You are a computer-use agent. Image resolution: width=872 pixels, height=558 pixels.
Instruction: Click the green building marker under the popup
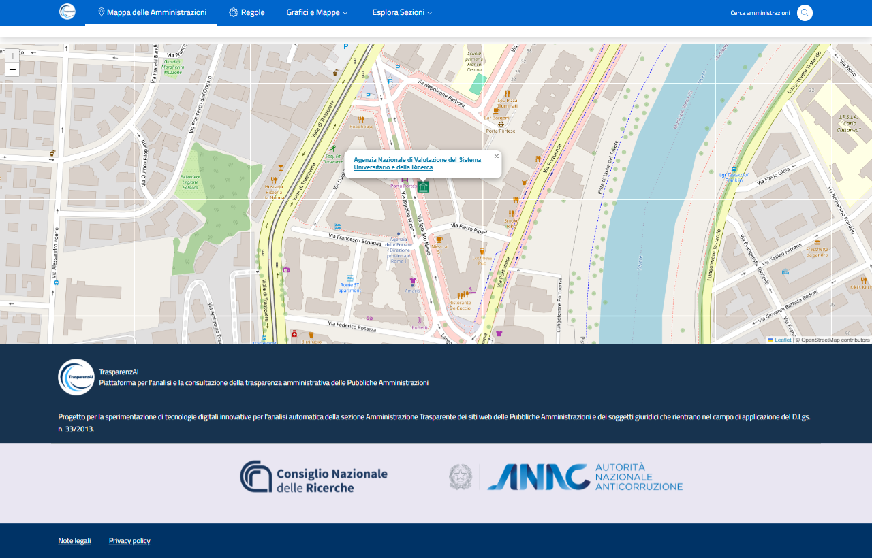click(x=423, y=186)
